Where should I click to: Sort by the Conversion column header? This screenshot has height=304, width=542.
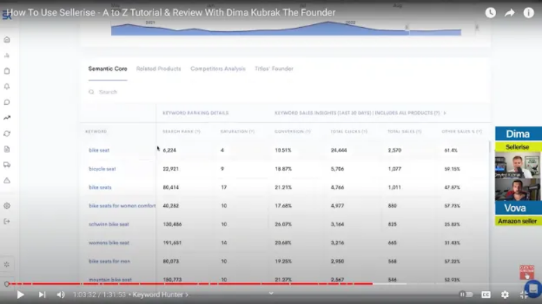tap(293, 132)
